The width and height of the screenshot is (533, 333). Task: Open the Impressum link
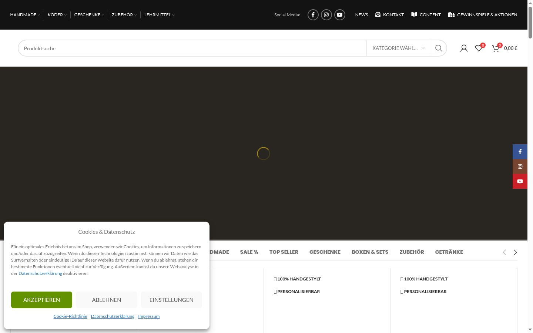(x=149, y=316)
